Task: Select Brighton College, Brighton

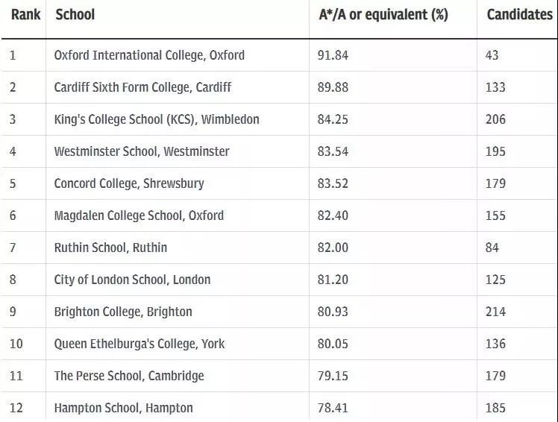Action: pyautogui.click(x=123, y=312)
